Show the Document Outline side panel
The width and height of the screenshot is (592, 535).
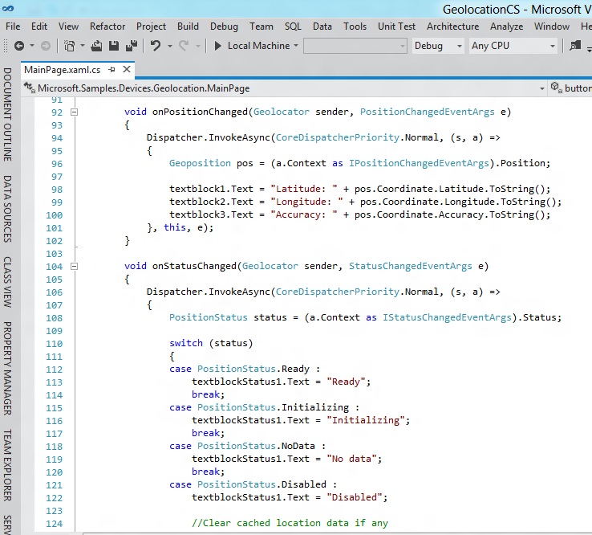click(7, 114)
